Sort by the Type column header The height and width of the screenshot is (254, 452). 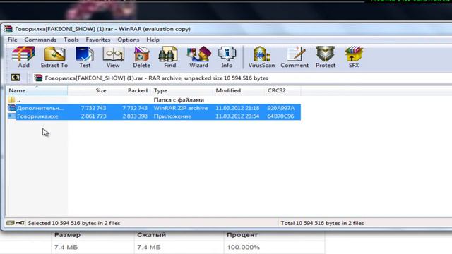coord(182,90)
